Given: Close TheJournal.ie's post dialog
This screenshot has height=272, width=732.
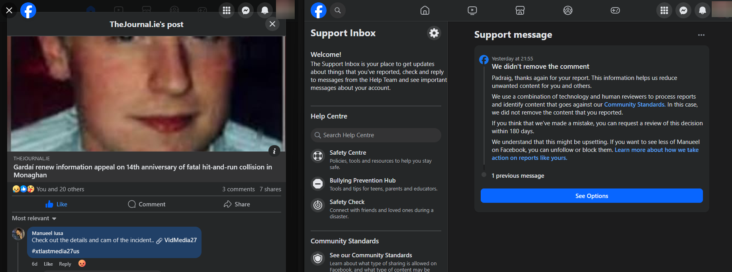Looking at the screenshot, I should [272, 24].
